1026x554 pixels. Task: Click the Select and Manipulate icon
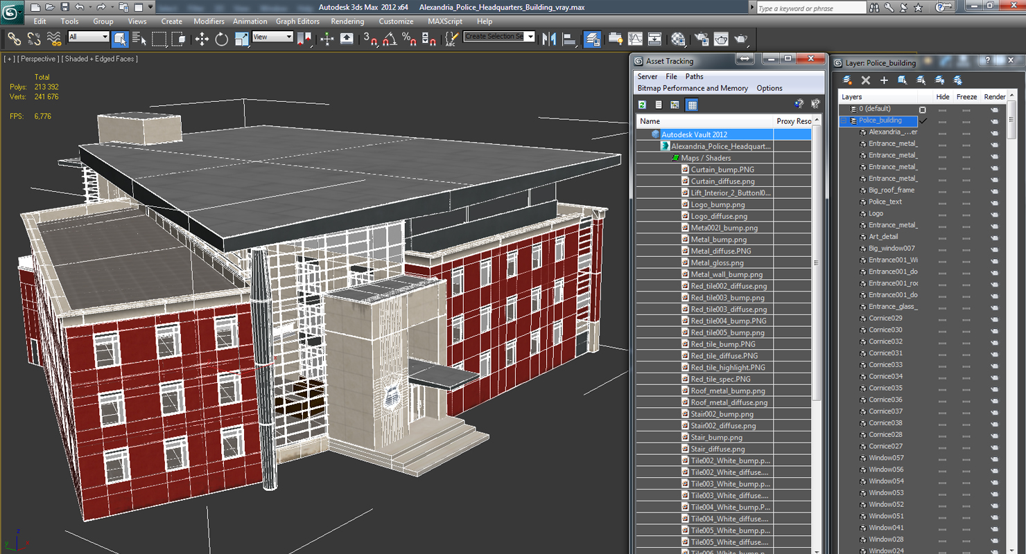tap(327, 39)
